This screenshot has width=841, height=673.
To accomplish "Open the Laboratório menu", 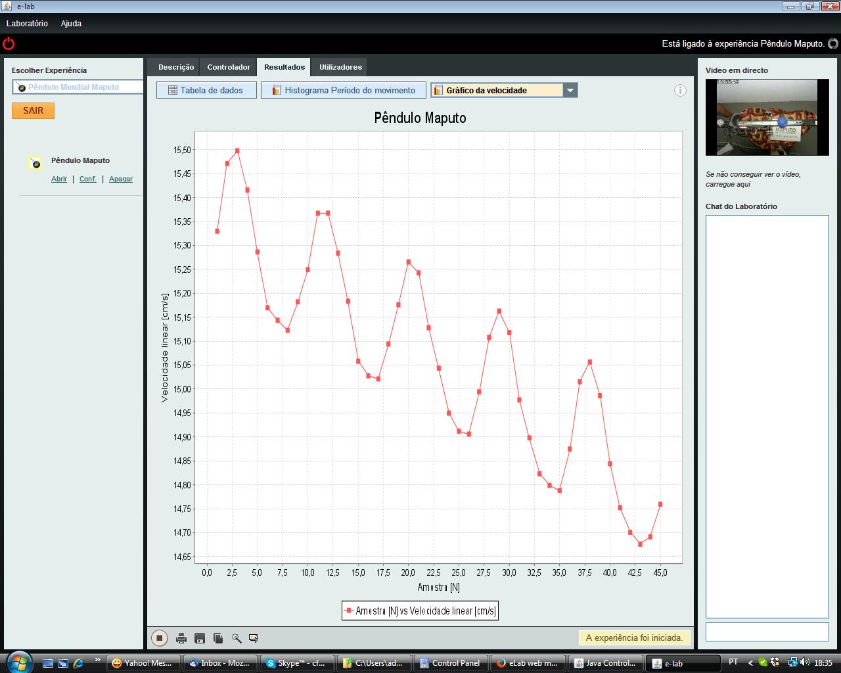I will [x=27, y=23].
